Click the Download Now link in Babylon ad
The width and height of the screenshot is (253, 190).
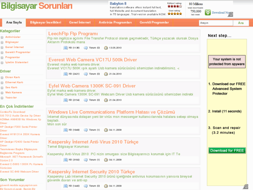tap(221, 13)
